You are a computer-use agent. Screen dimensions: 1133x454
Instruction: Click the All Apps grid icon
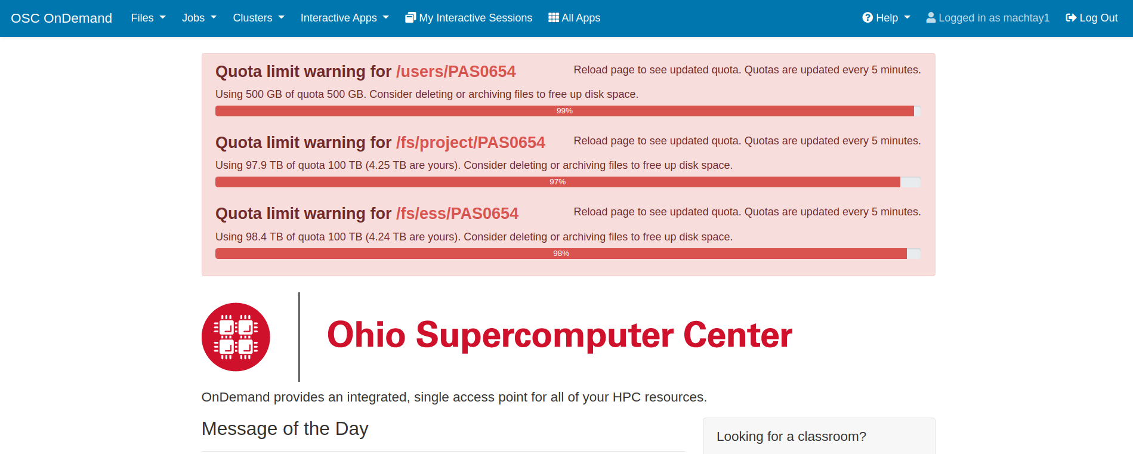(554, 18)
